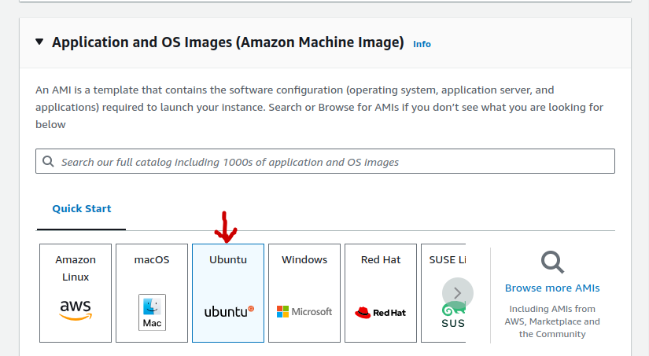
Task: Click the next arrow on AMI carousel
Action: [457, 293]
